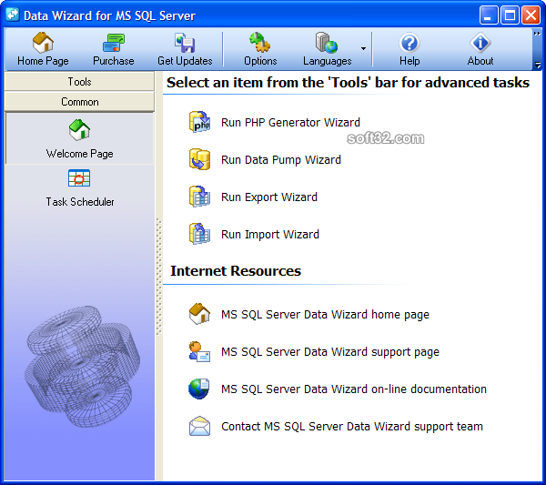This screenshot has height=485, width=546.
Task: Click the PHP Generator Wizard icon
Action: click(x=199, y=122)
